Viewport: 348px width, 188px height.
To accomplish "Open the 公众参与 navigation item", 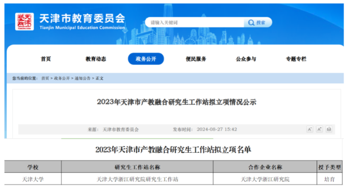I will click(246, 59).
